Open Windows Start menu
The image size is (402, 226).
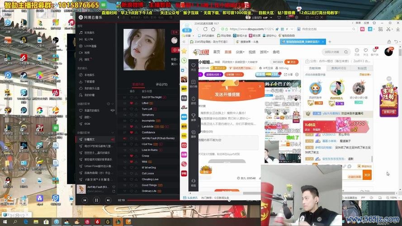(x=5, y=221)
